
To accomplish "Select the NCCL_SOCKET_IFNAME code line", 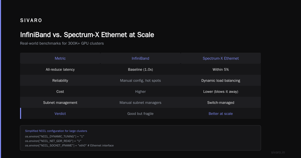I will [x=69, y=145].
